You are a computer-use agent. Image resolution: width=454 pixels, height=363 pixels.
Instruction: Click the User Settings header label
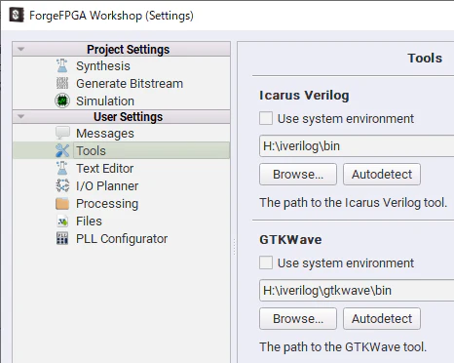[128, 117]
